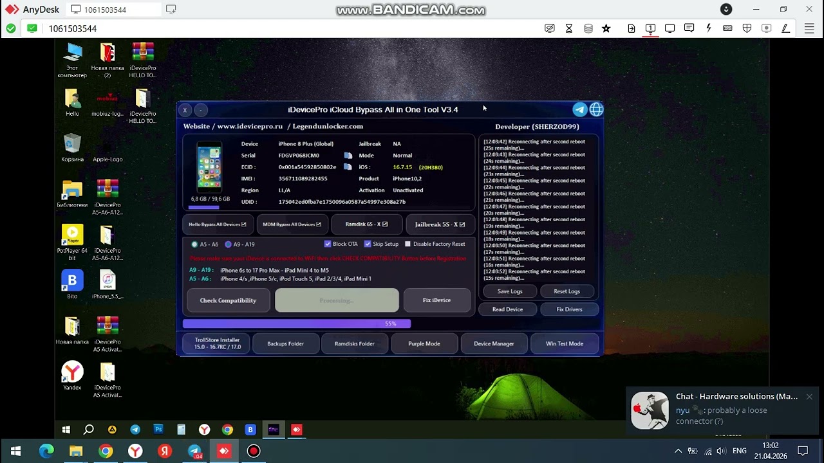Click Hello Bypass All Devices button
Screen dimensions: 824x463
click(218, 224)
